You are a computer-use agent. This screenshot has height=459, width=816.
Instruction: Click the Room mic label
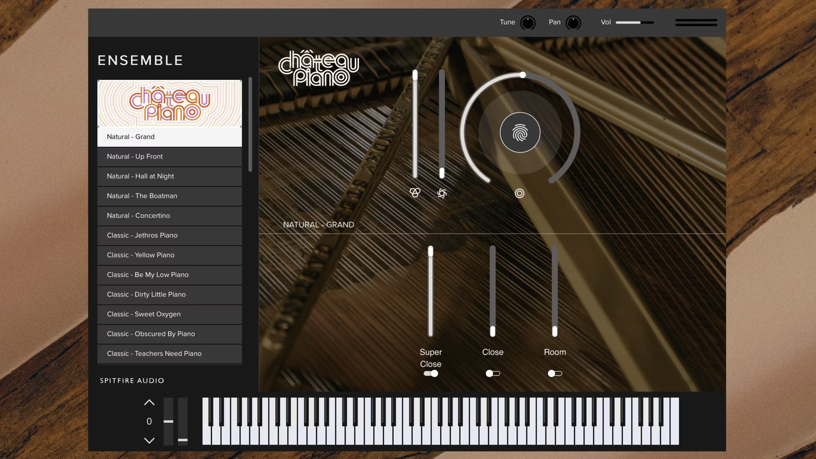pyautogui.click(x=555, y=352)
